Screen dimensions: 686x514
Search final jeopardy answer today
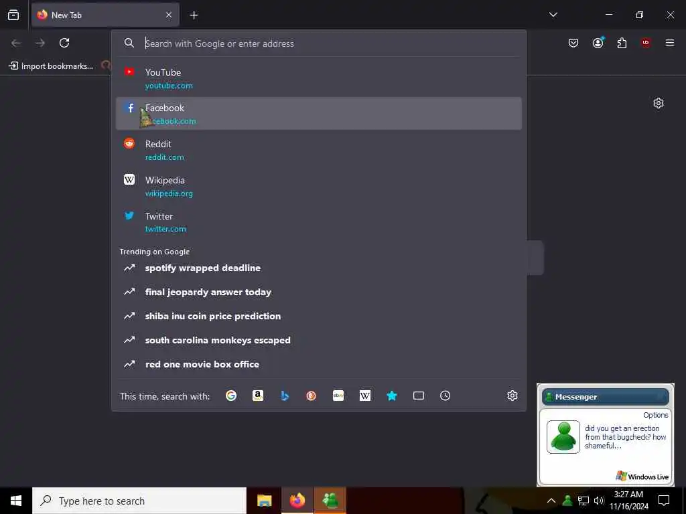[x=319, y=292]
